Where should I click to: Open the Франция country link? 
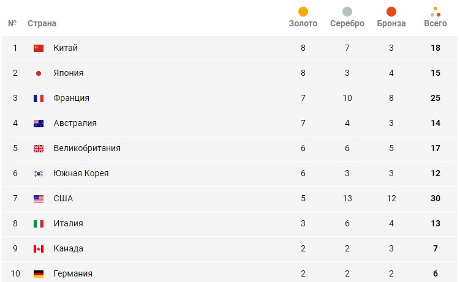71,98
